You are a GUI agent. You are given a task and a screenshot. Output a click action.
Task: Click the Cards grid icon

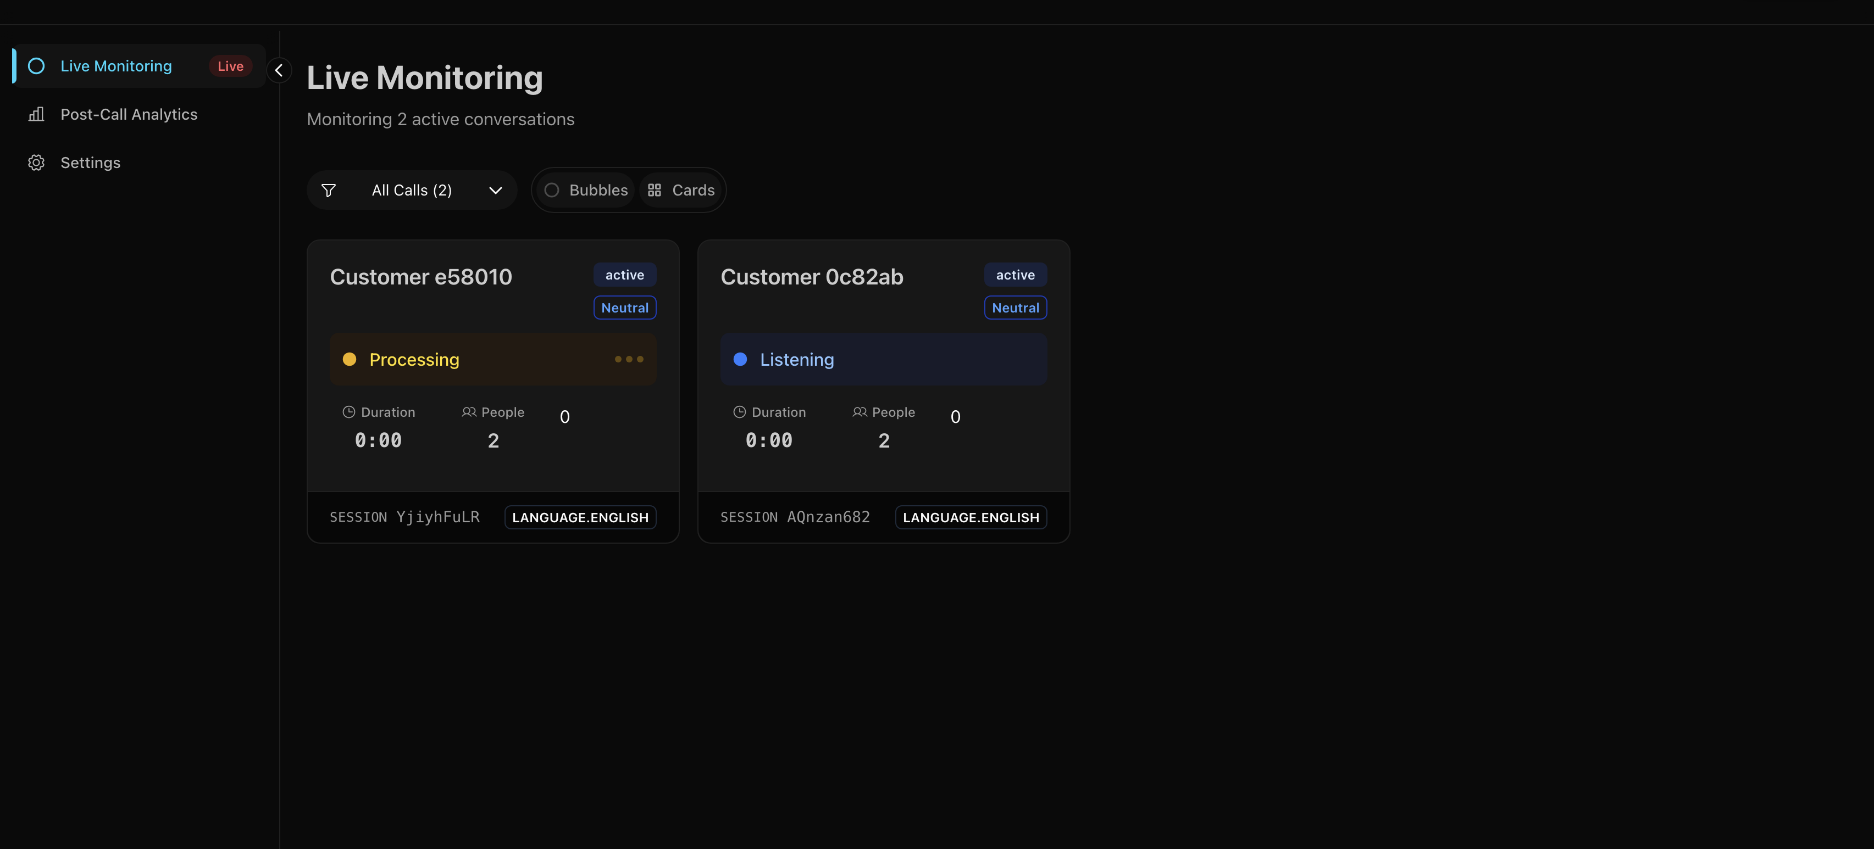655,191
